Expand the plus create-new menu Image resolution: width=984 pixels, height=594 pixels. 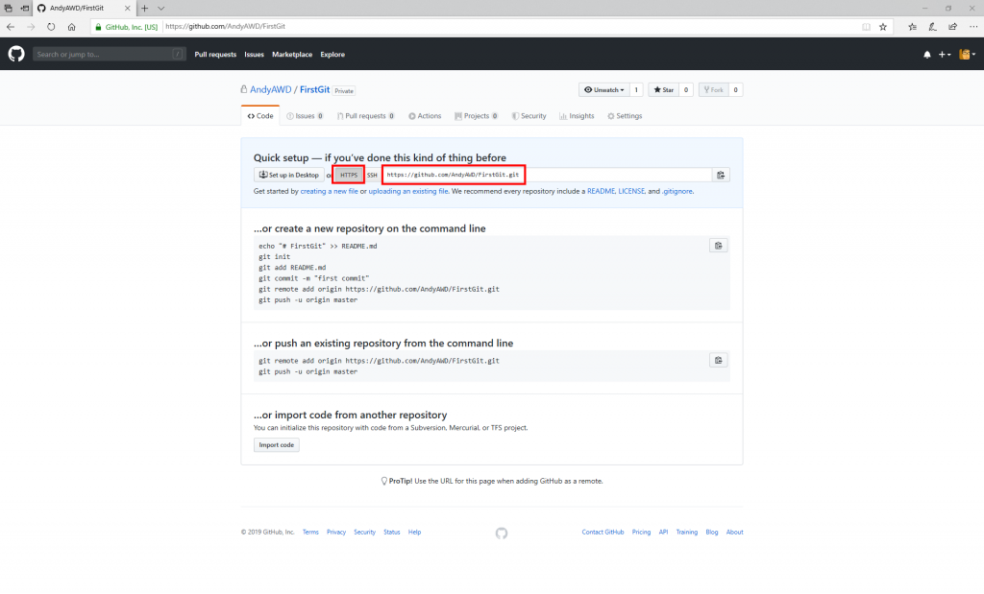(945, 55)
